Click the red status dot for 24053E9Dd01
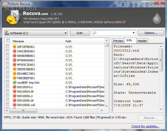Viewport: 167px width, 131px height. click(x=14, y=51)
